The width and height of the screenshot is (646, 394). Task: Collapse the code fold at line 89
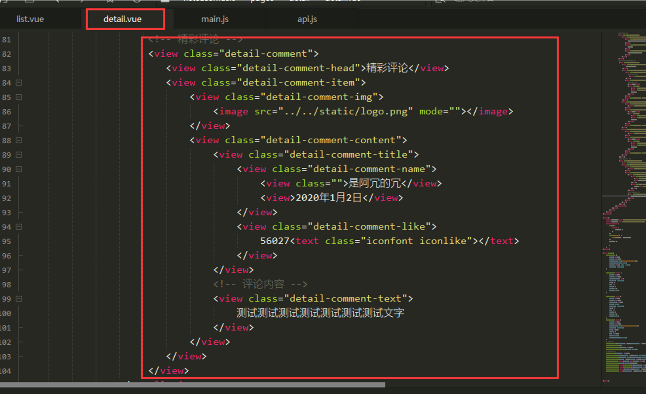coord(19,155)
